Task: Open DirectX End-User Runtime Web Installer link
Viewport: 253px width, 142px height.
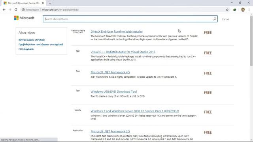Action: pos(117,32)
